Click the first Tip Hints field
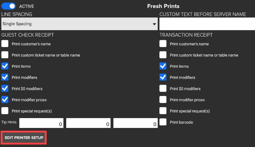Viewport: 255px width, 147px height. 42,123
